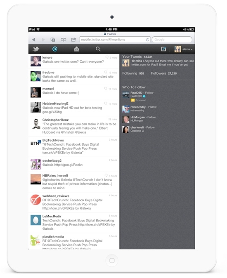Image resolution: width=227 pixels, height=278 pixels.
Task: Click the Google search field
Action: tap(172, 40)
